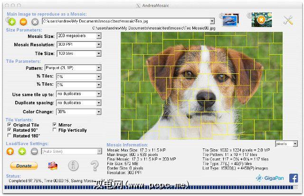Open Use same tile up to dropdown
Screen dimensions: 304x196
[x=99, y=94]
